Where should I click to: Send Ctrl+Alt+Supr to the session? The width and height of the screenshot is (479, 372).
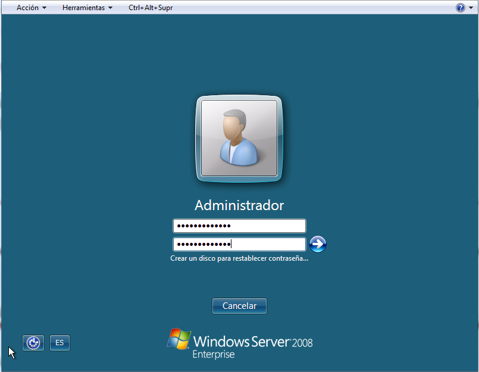[x=151, y=8]
